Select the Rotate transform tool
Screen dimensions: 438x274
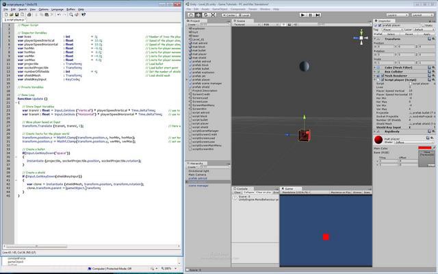pyautogui.click(x=206, y=15)
